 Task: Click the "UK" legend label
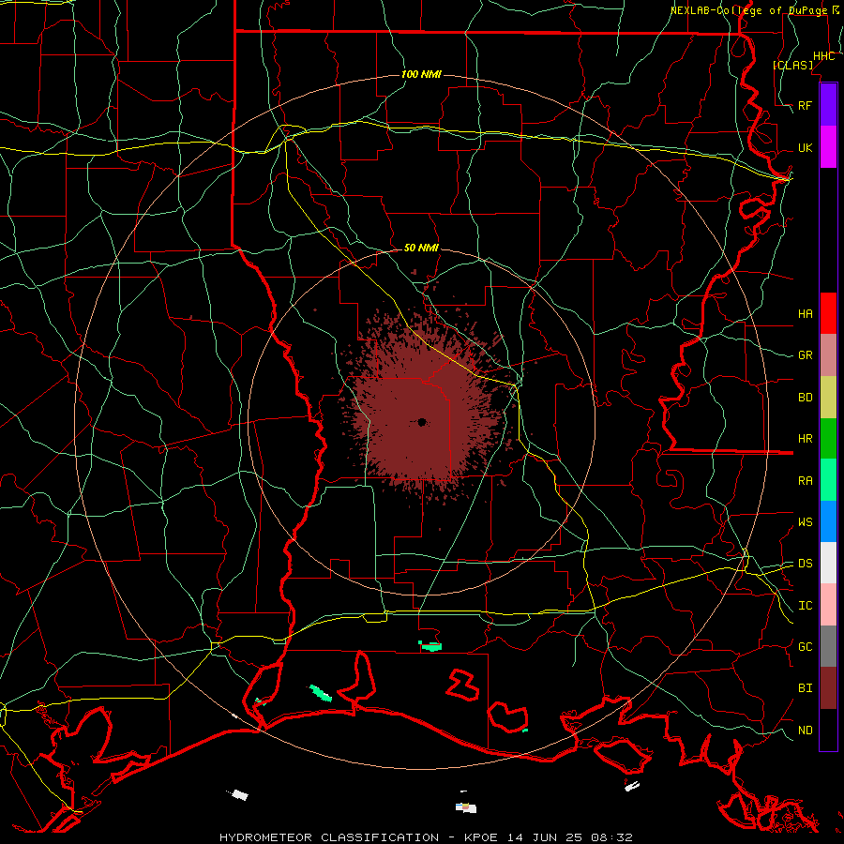coord(805,147)
